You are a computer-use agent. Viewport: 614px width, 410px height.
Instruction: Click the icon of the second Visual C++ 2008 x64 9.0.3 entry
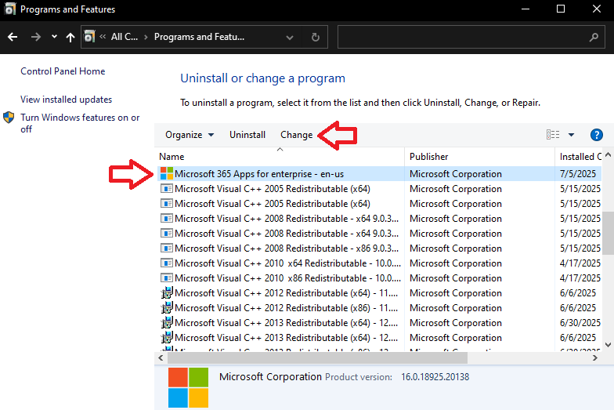coord(167,234)
